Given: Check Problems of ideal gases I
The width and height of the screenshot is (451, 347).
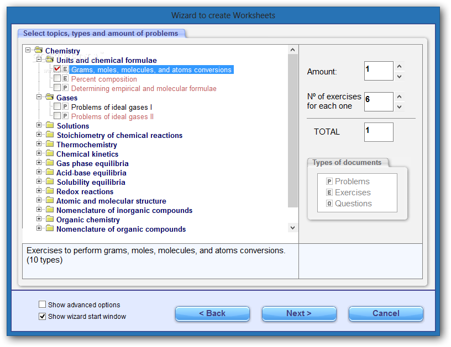Looking at the screenshot, I should [x=57, y=106].
